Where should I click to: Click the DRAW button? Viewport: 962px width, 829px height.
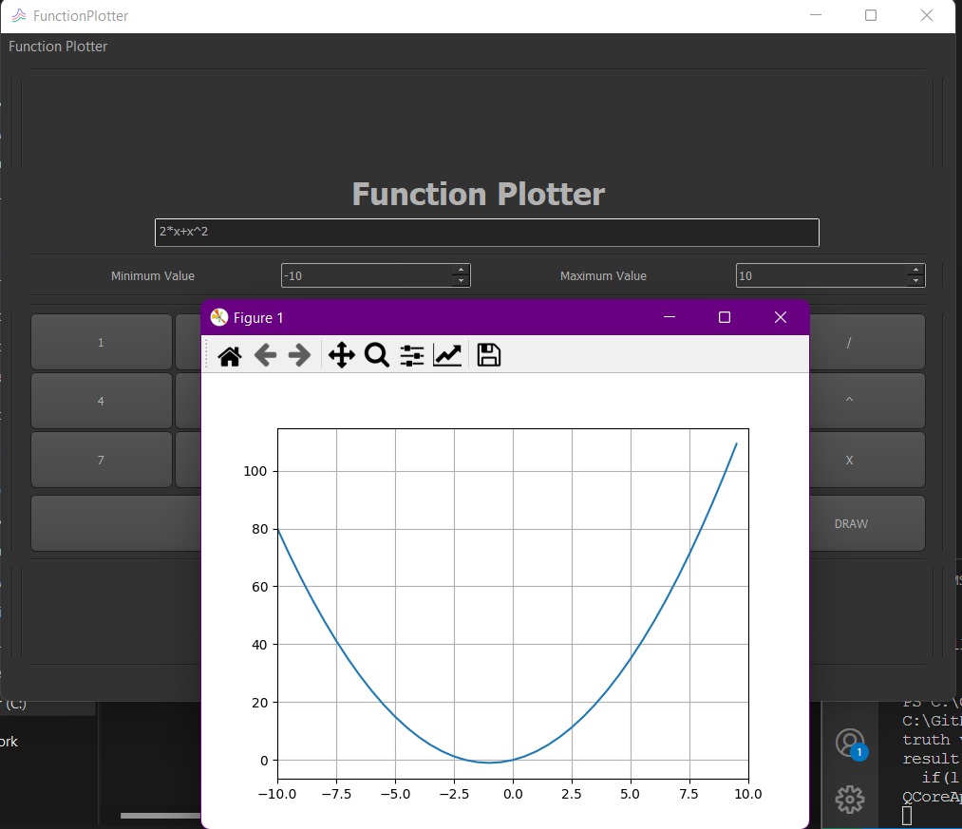point(867,523)
